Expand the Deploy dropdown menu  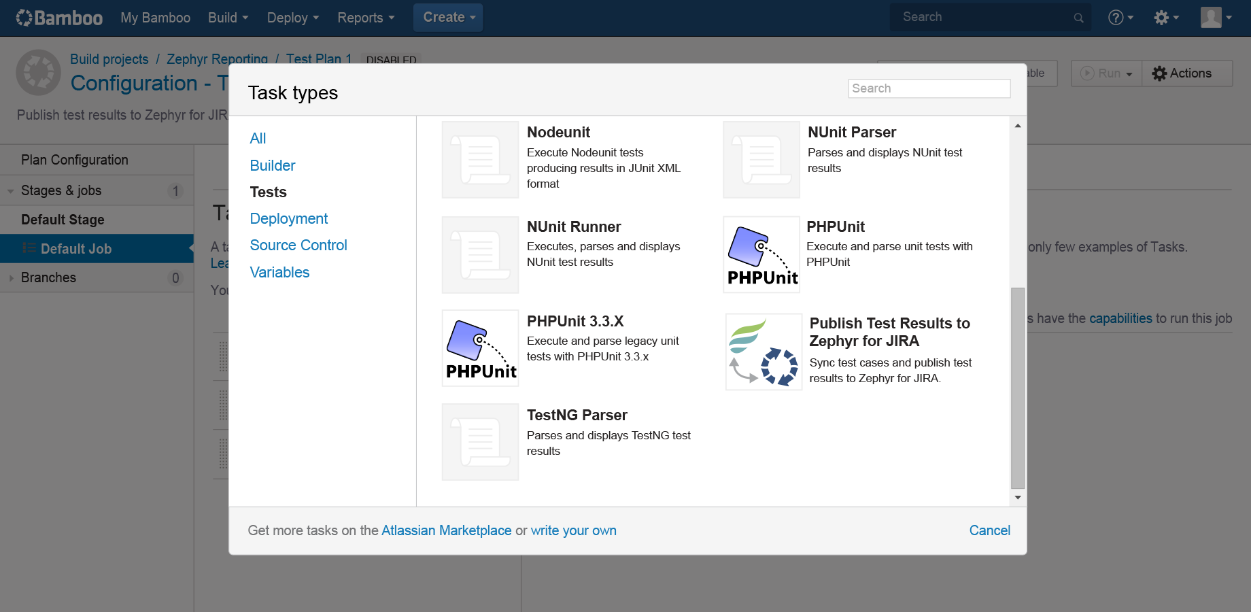click(x=292, y=18)
